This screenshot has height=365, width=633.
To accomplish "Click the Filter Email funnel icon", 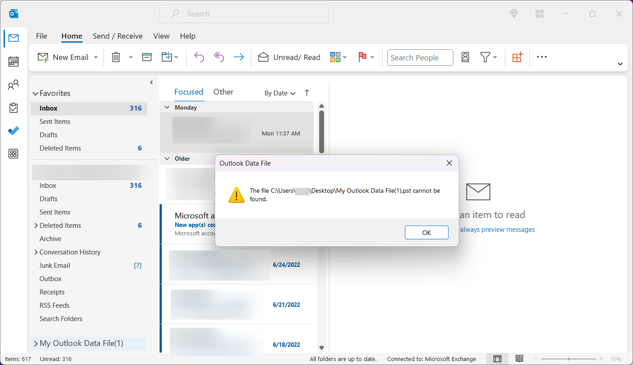I will click(485, 57).
